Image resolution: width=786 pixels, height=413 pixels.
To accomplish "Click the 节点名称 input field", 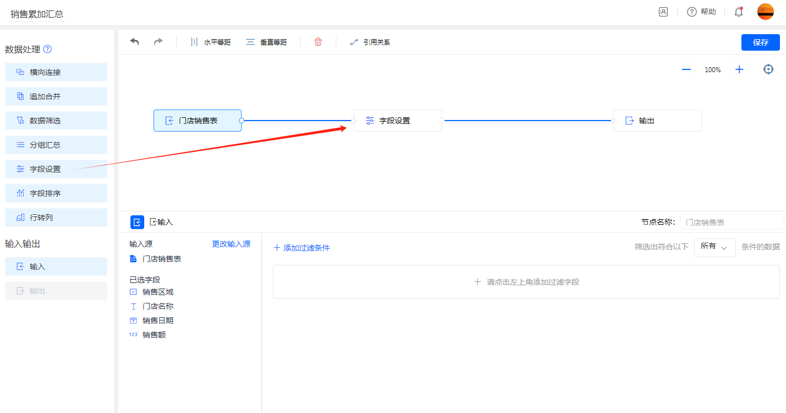I will 731,222.
